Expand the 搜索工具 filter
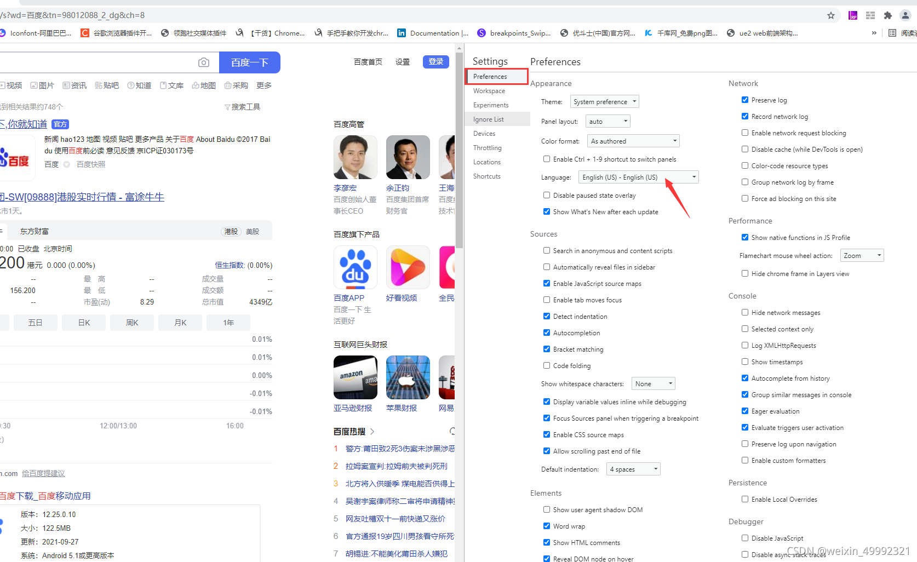 [242, 107]
